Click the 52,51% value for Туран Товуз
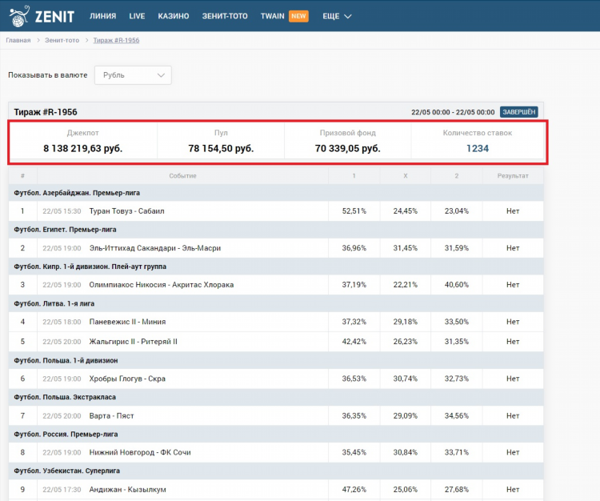 [354, 211]
